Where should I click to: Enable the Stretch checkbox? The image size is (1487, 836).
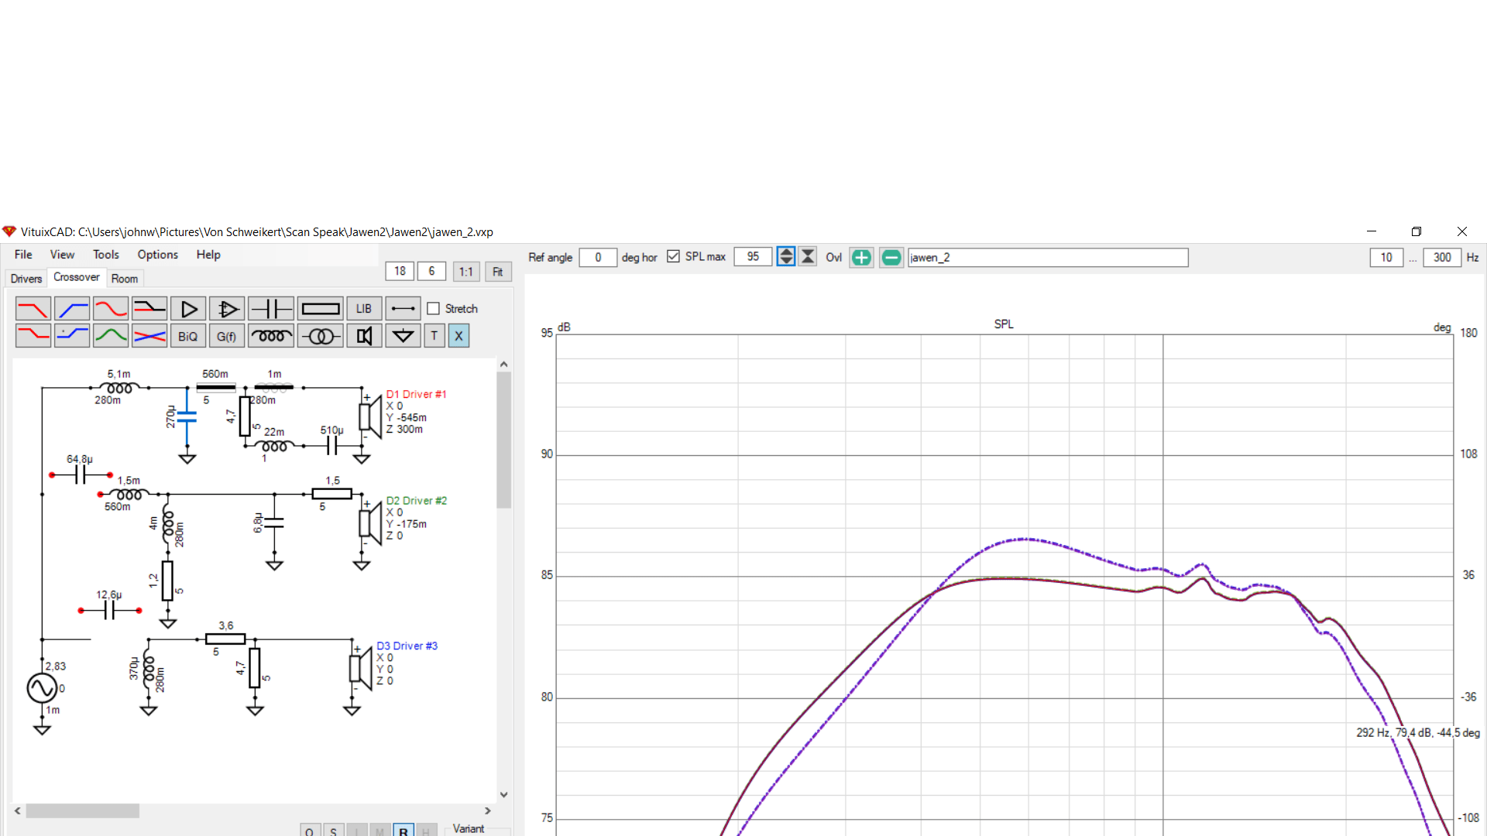pyautogui.click(x=434, y=309)
